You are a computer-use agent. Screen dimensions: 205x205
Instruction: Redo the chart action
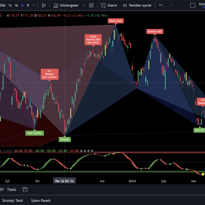click(x=171, y=5)
